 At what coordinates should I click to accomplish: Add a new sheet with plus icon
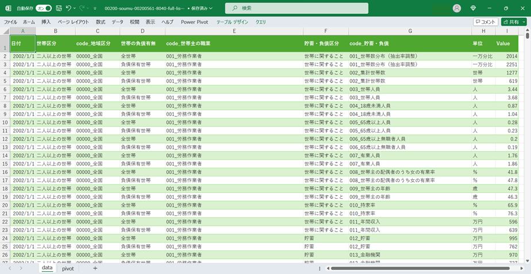[95, 268]
